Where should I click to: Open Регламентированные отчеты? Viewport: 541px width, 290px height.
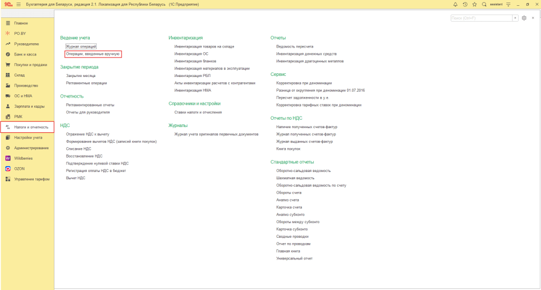pos(90,105)
